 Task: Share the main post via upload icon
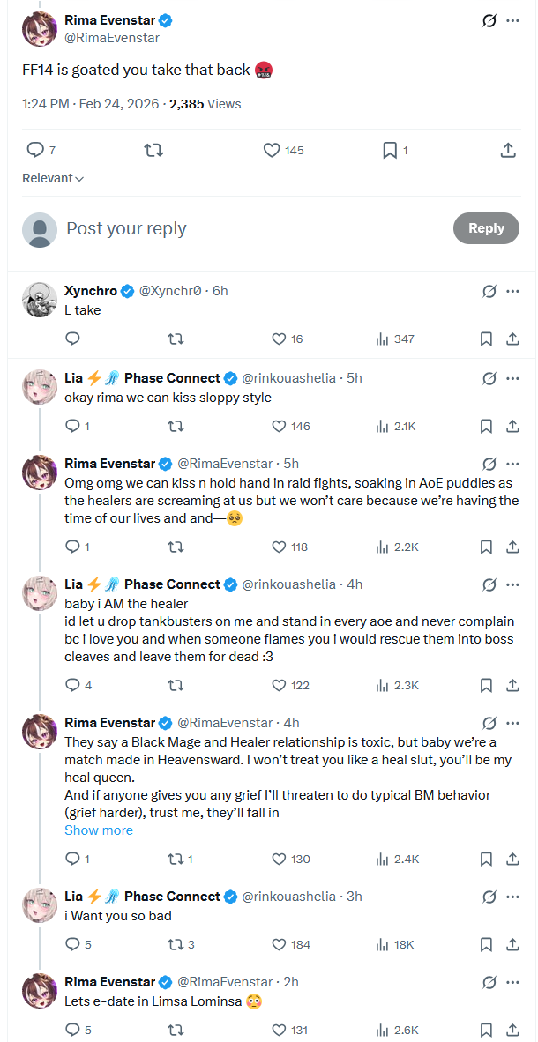(508, 150)
